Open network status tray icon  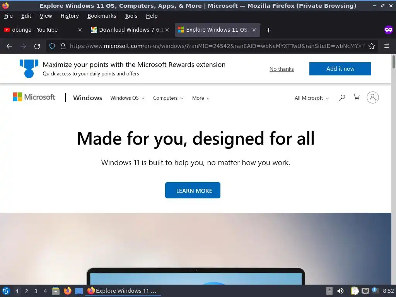(x=365, y=291)
